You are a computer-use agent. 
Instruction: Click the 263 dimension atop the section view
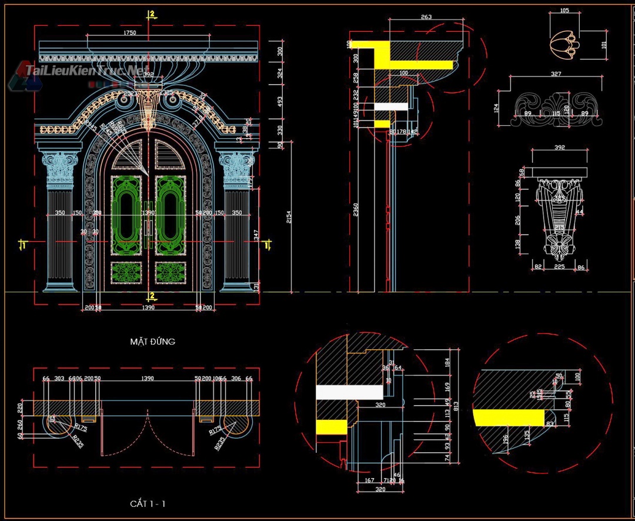(x=427, y=18)
